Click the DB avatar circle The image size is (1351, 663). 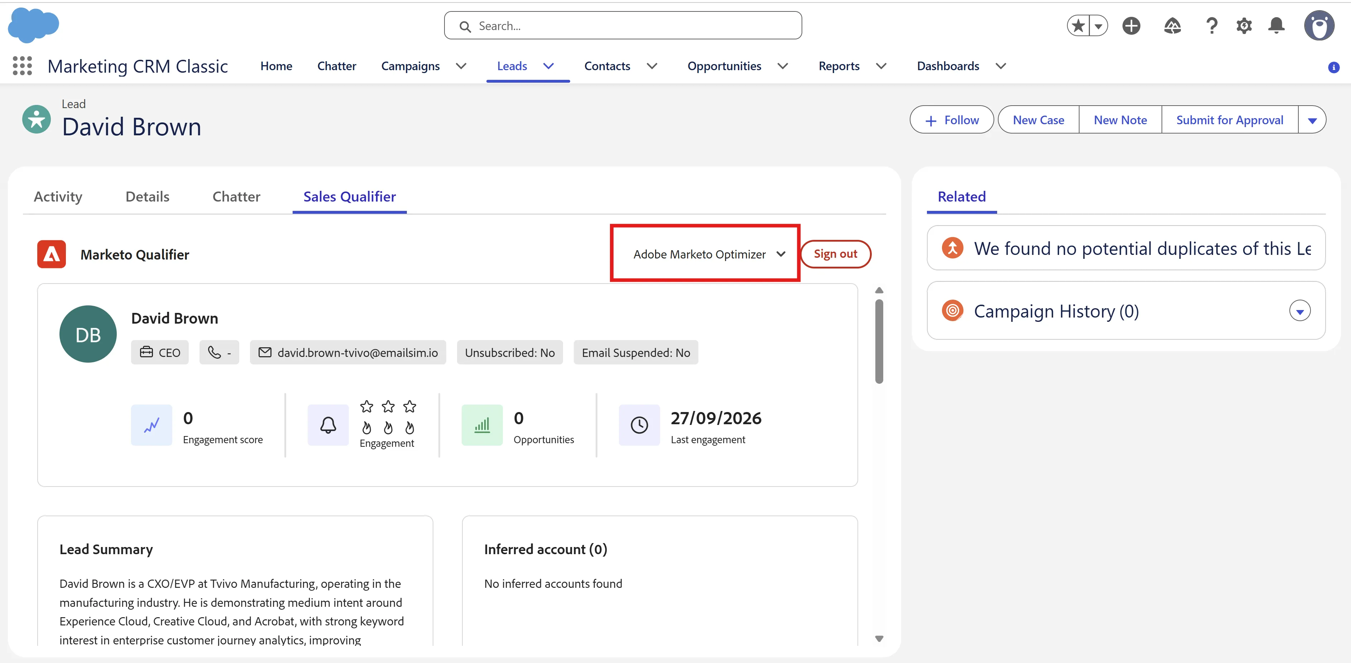[88, 334]
